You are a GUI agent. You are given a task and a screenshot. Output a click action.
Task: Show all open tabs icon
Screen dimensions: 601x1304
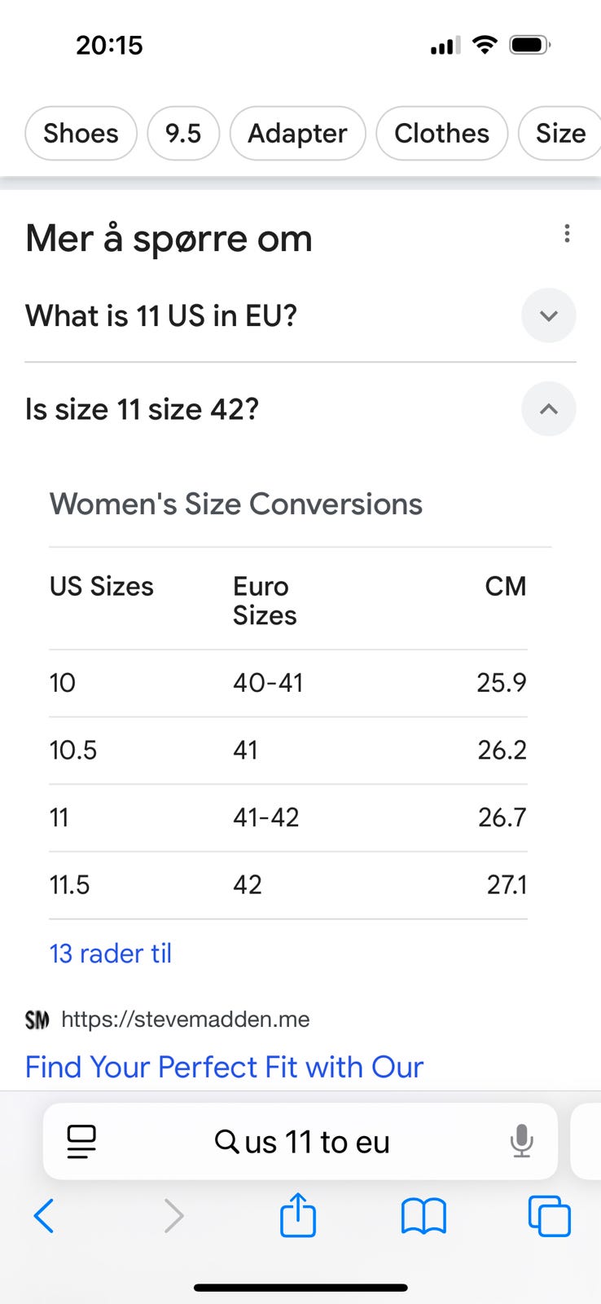tap(550, 1216)
